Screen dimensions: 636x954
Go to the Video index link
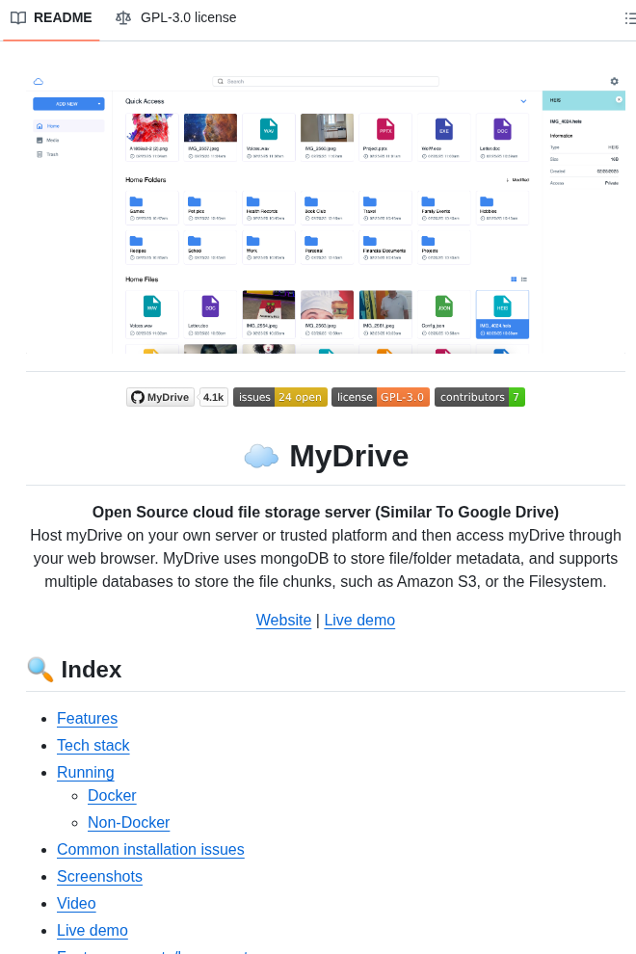point(76,904)
